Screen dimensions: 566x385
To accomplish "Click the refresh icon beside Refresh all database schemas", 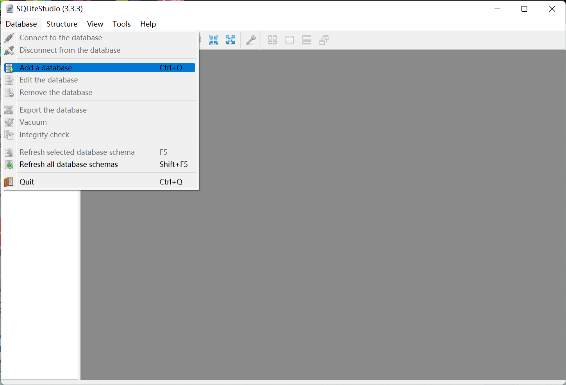I will [9, 165].
